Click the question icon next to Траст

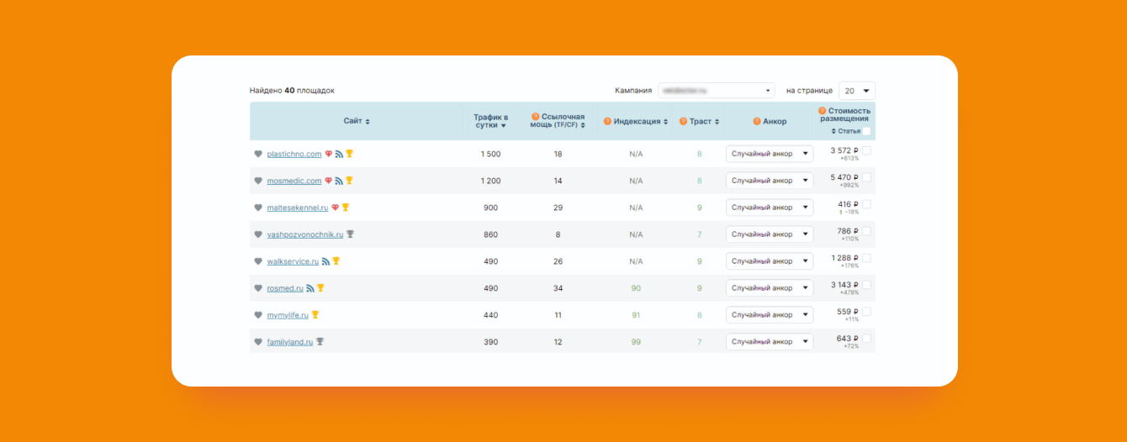(683, 121)
